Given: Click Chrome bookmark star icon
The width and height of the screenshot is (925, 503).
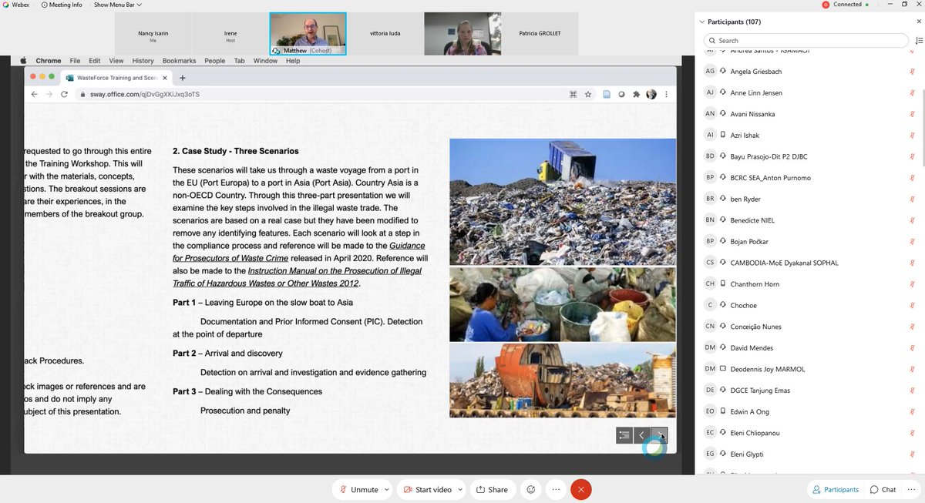Looking at the screenshot, I should click(588, 94).
